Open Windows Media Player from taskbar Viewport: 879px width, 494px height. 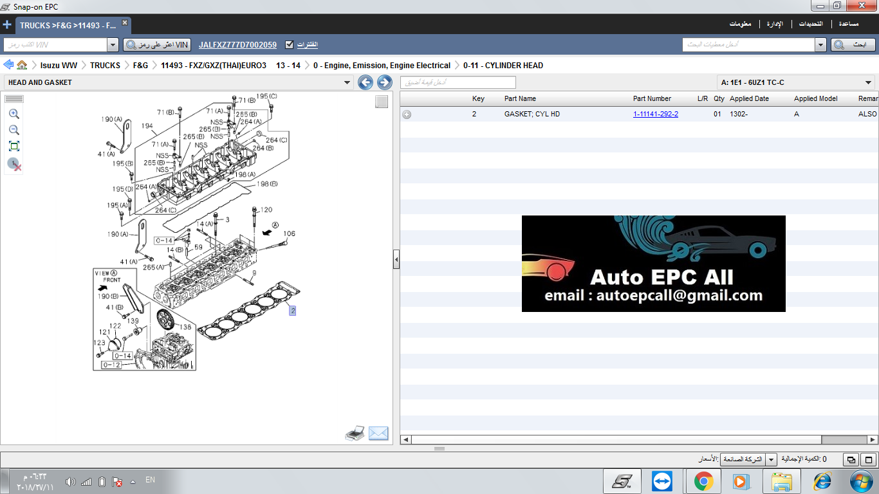click(740, 481)
